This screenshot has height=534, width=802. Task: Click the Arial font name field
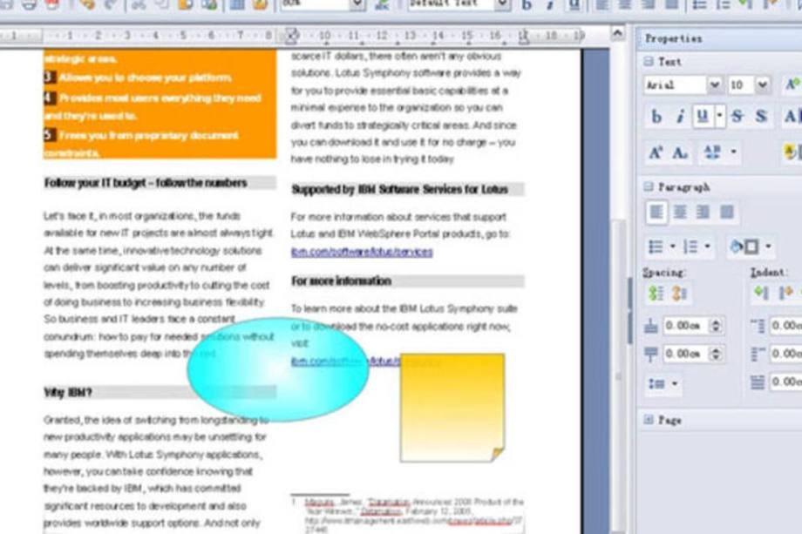[675, 84]
